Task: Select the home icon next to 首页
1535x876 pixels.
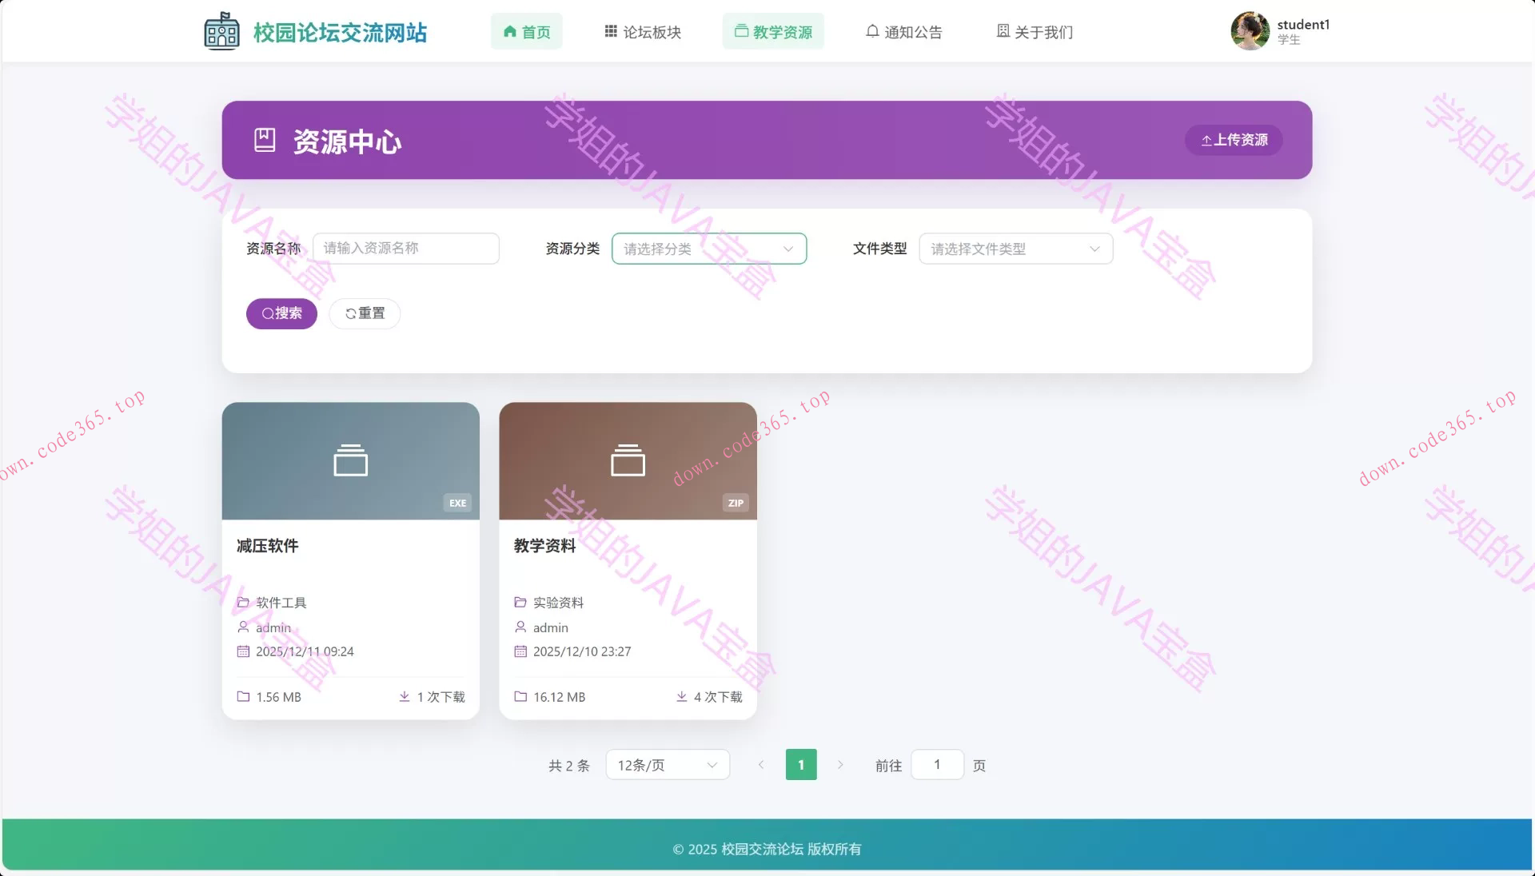Action: click(x=509, y=31)
